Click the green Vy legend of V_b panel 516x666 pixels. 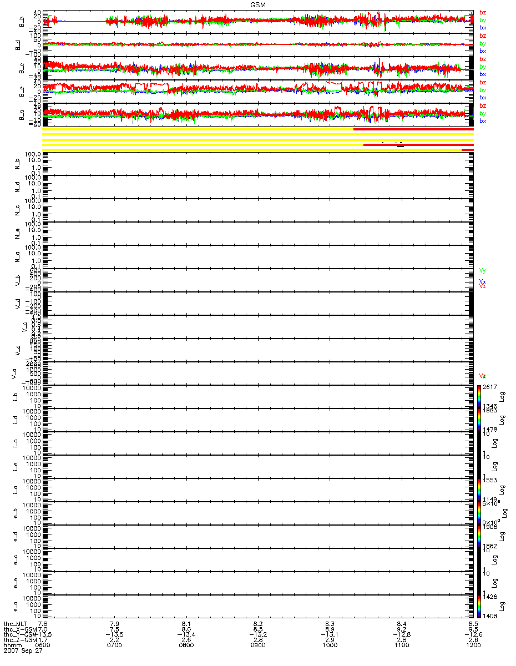point(483,270)
